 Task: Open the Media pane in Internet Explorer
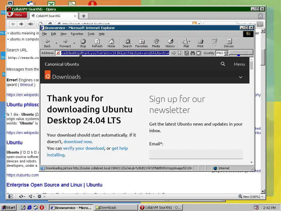[x=156, y=43]
